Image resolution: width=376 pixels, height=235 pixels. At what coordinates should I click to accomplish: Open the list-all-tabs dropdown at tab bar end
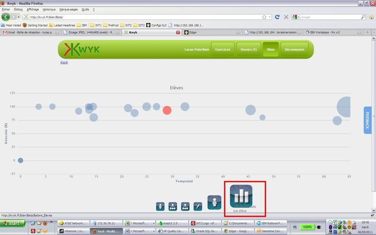[374, 32]
